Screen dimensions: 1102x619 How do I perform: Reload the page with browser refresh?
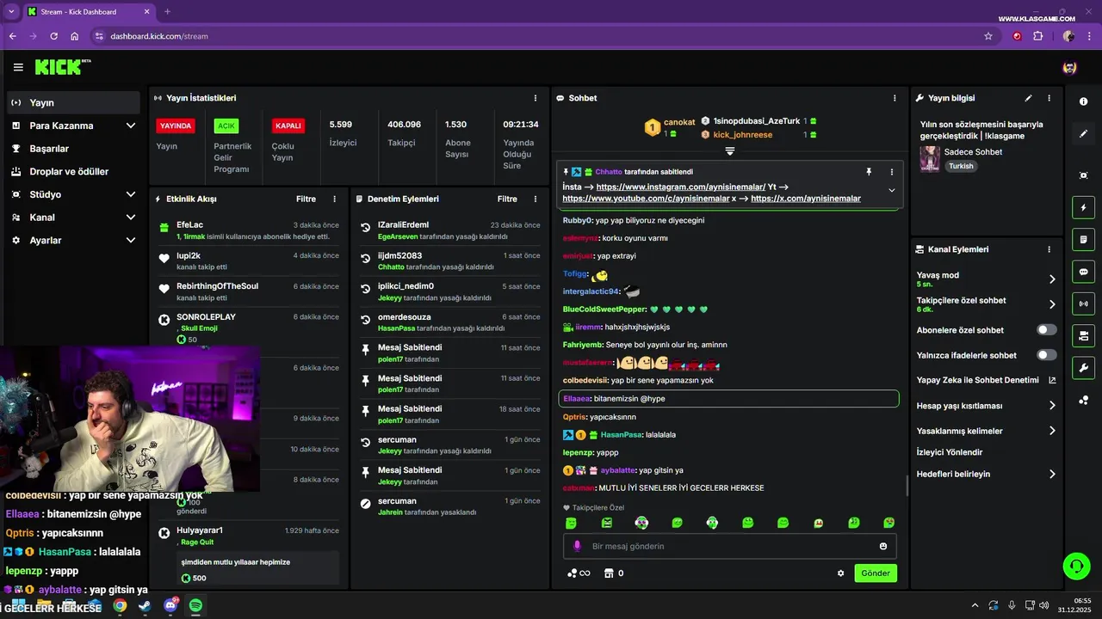54,36
